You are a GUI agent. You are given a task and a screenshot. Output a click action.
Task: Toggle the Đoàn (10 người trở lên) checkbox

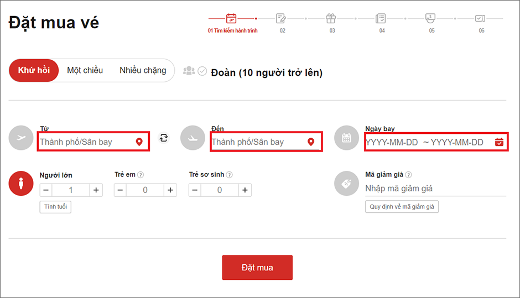pos(202,71)
